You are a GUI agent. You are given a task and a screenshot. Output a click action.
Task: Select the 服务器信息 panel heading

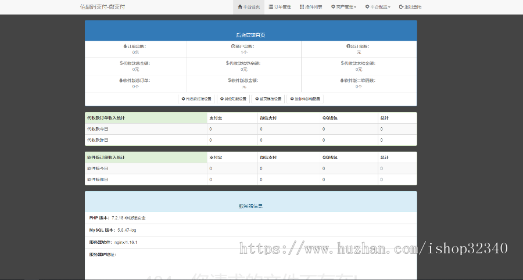click(251, 206)
